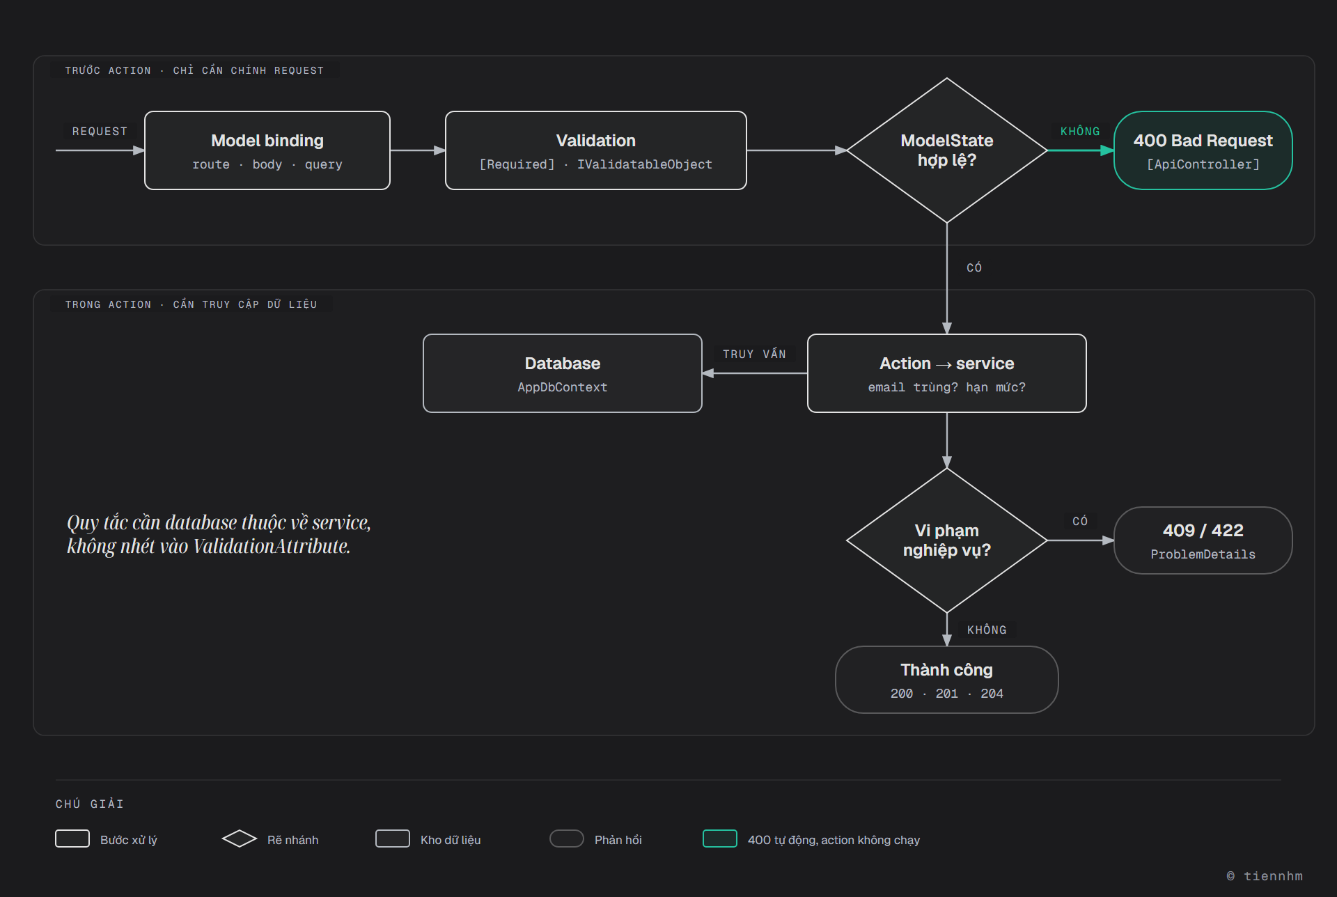Click the 'CHÚ GIẢI' legend heading
The width and height of the screenshot is (1337, 897).
tap(90, 804)
